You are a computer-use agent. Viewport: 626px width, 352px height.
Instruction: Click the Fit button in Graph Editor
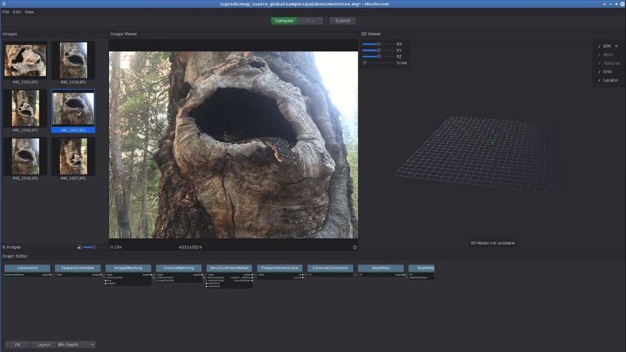[18, 345]
